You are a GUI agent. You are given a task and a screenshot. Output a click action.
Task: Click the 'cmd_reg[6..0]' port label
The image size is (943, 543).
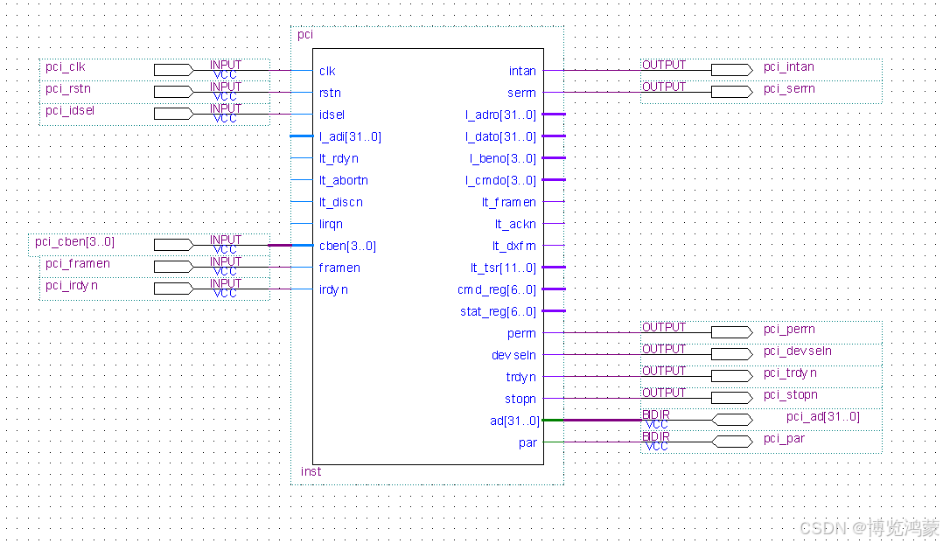(497, 289)
